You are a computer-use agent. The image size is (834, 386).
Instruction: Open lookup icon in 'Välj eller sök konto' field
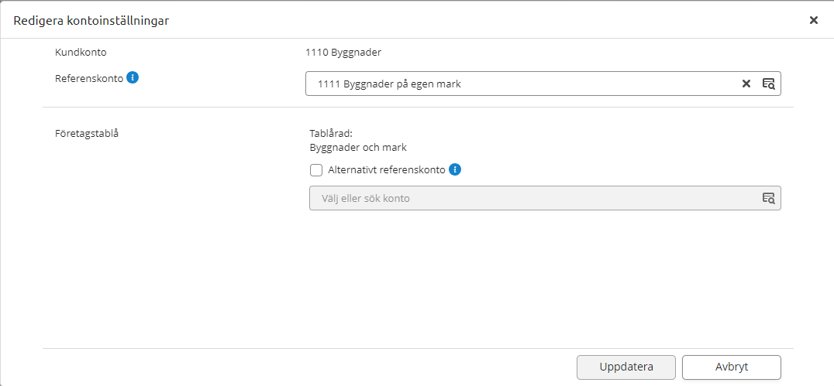coord(768,198)
